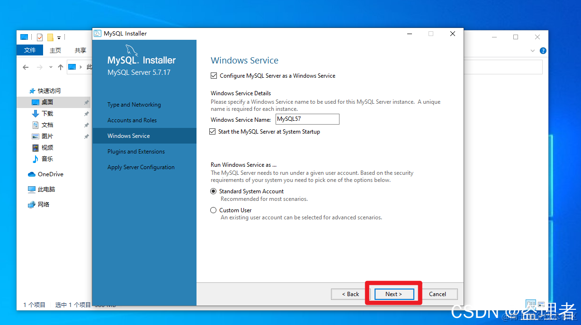Uncheck Configure MySQL Server as a Windows Service

[214, 76]
